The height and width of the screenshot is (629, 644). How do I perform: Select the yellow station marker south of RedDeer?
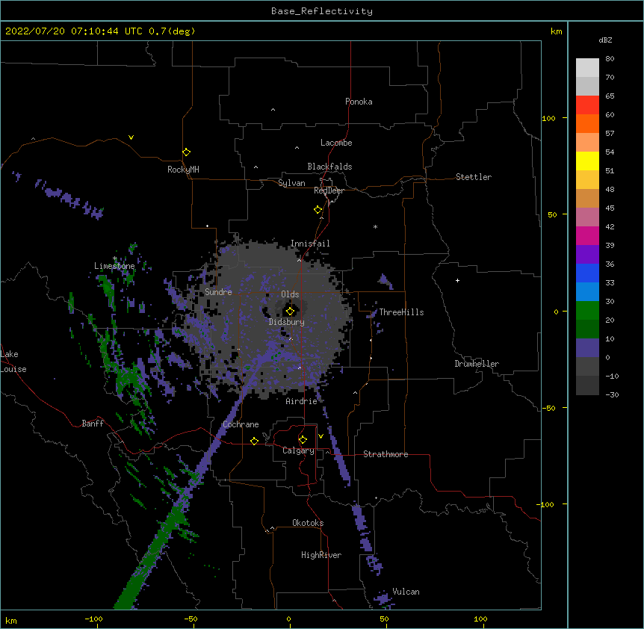[318, 210]
